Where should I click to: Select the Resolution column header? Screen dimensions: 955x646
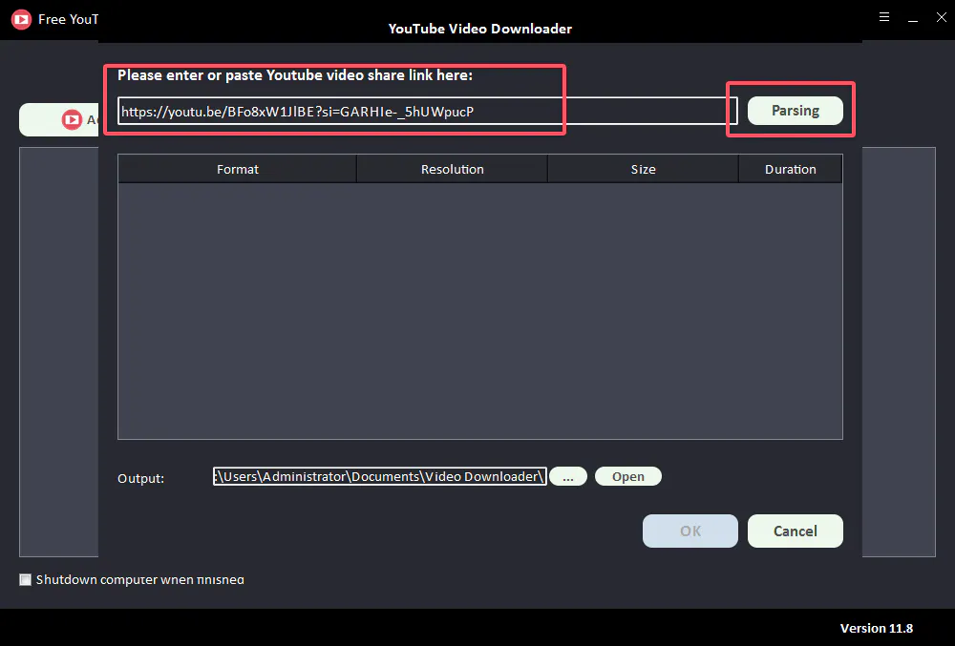point(452,169)
